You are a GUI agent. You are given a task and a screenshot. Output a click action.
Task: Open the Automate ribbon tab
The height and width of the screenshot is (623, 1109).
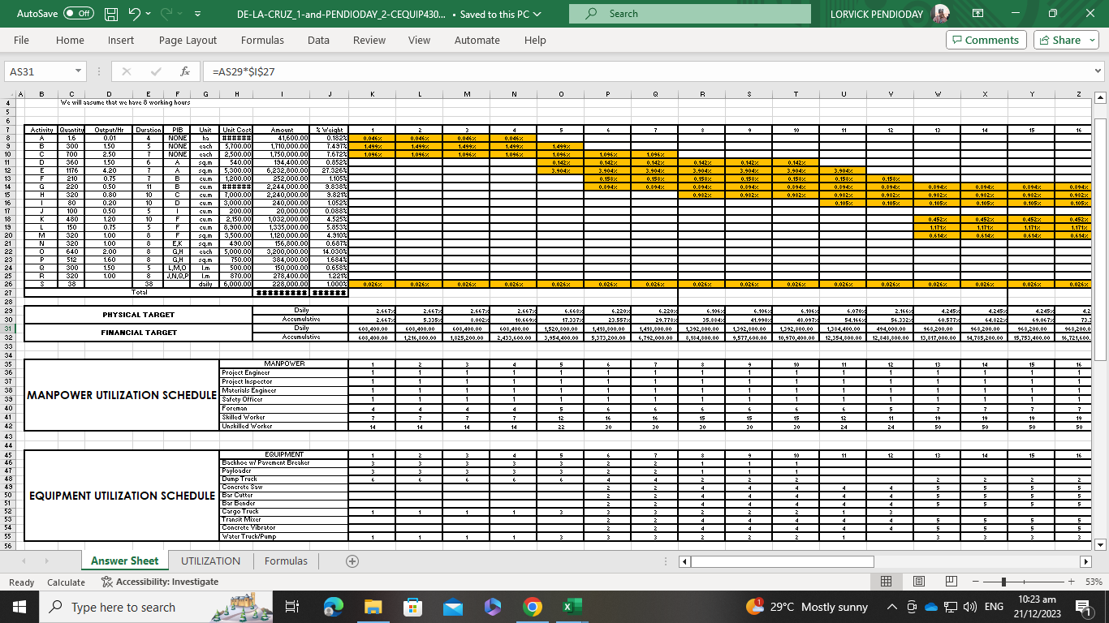pyautogui.click(x=477, y=40)
